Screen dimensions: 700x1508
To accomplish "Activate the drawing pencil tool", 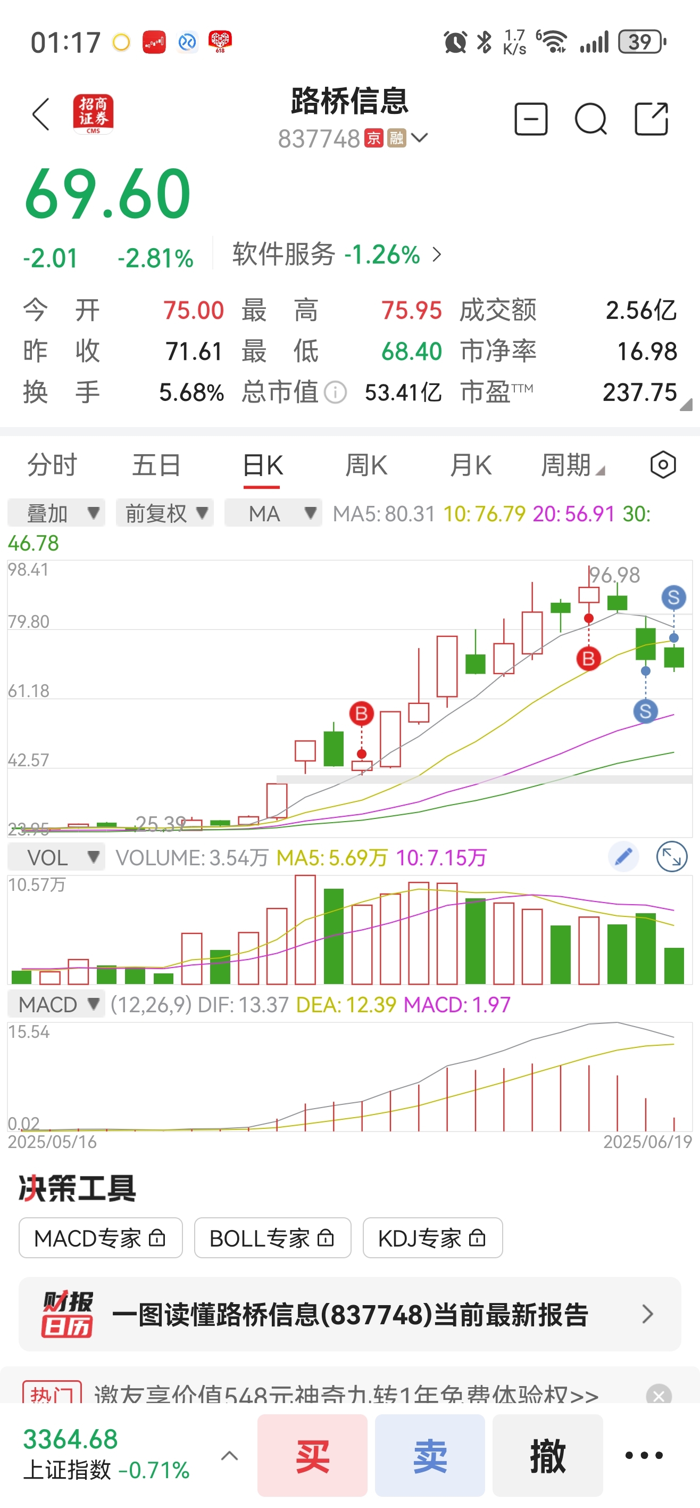I will (x=623, y=857).
